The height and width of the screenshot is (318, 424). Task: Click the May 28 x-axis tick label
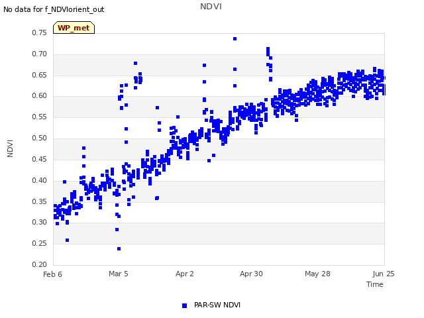pyautogui.click(x=317, y=274)
